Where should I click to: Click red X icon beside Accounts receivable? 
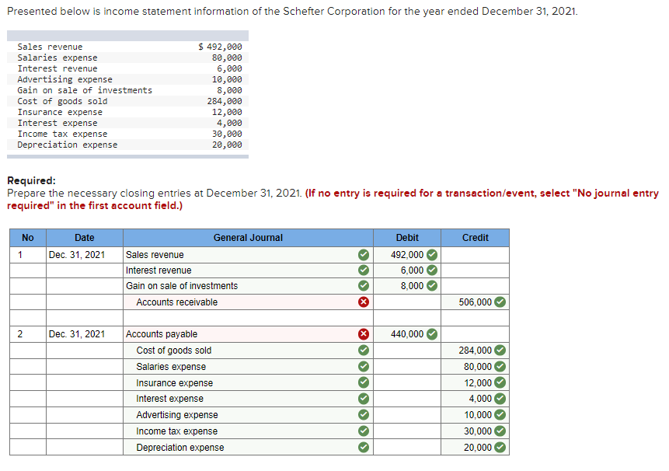364,302
